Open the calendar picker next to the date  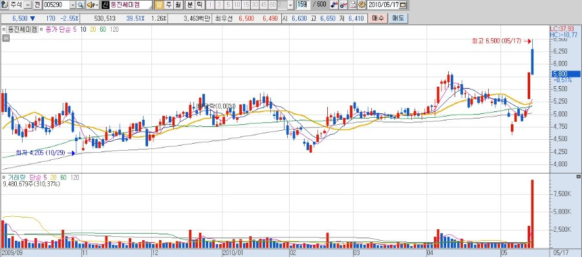404,5
